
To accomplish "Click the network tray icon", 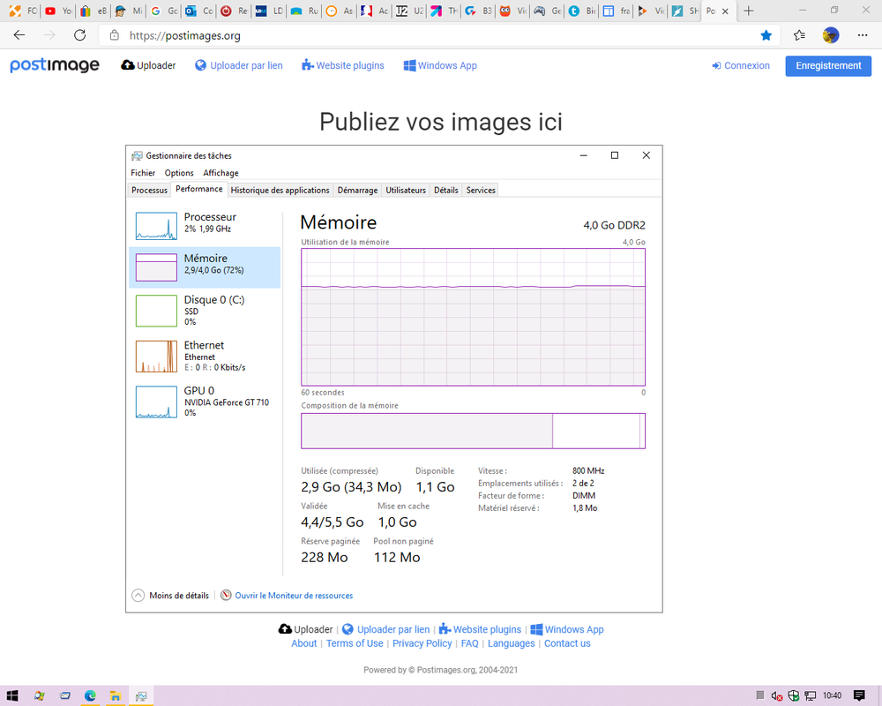I will (x=810, y=696).
